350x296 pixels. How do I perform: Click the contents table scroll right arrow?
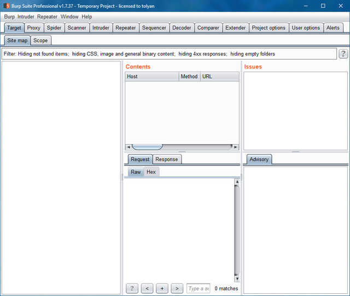point(235,147)
